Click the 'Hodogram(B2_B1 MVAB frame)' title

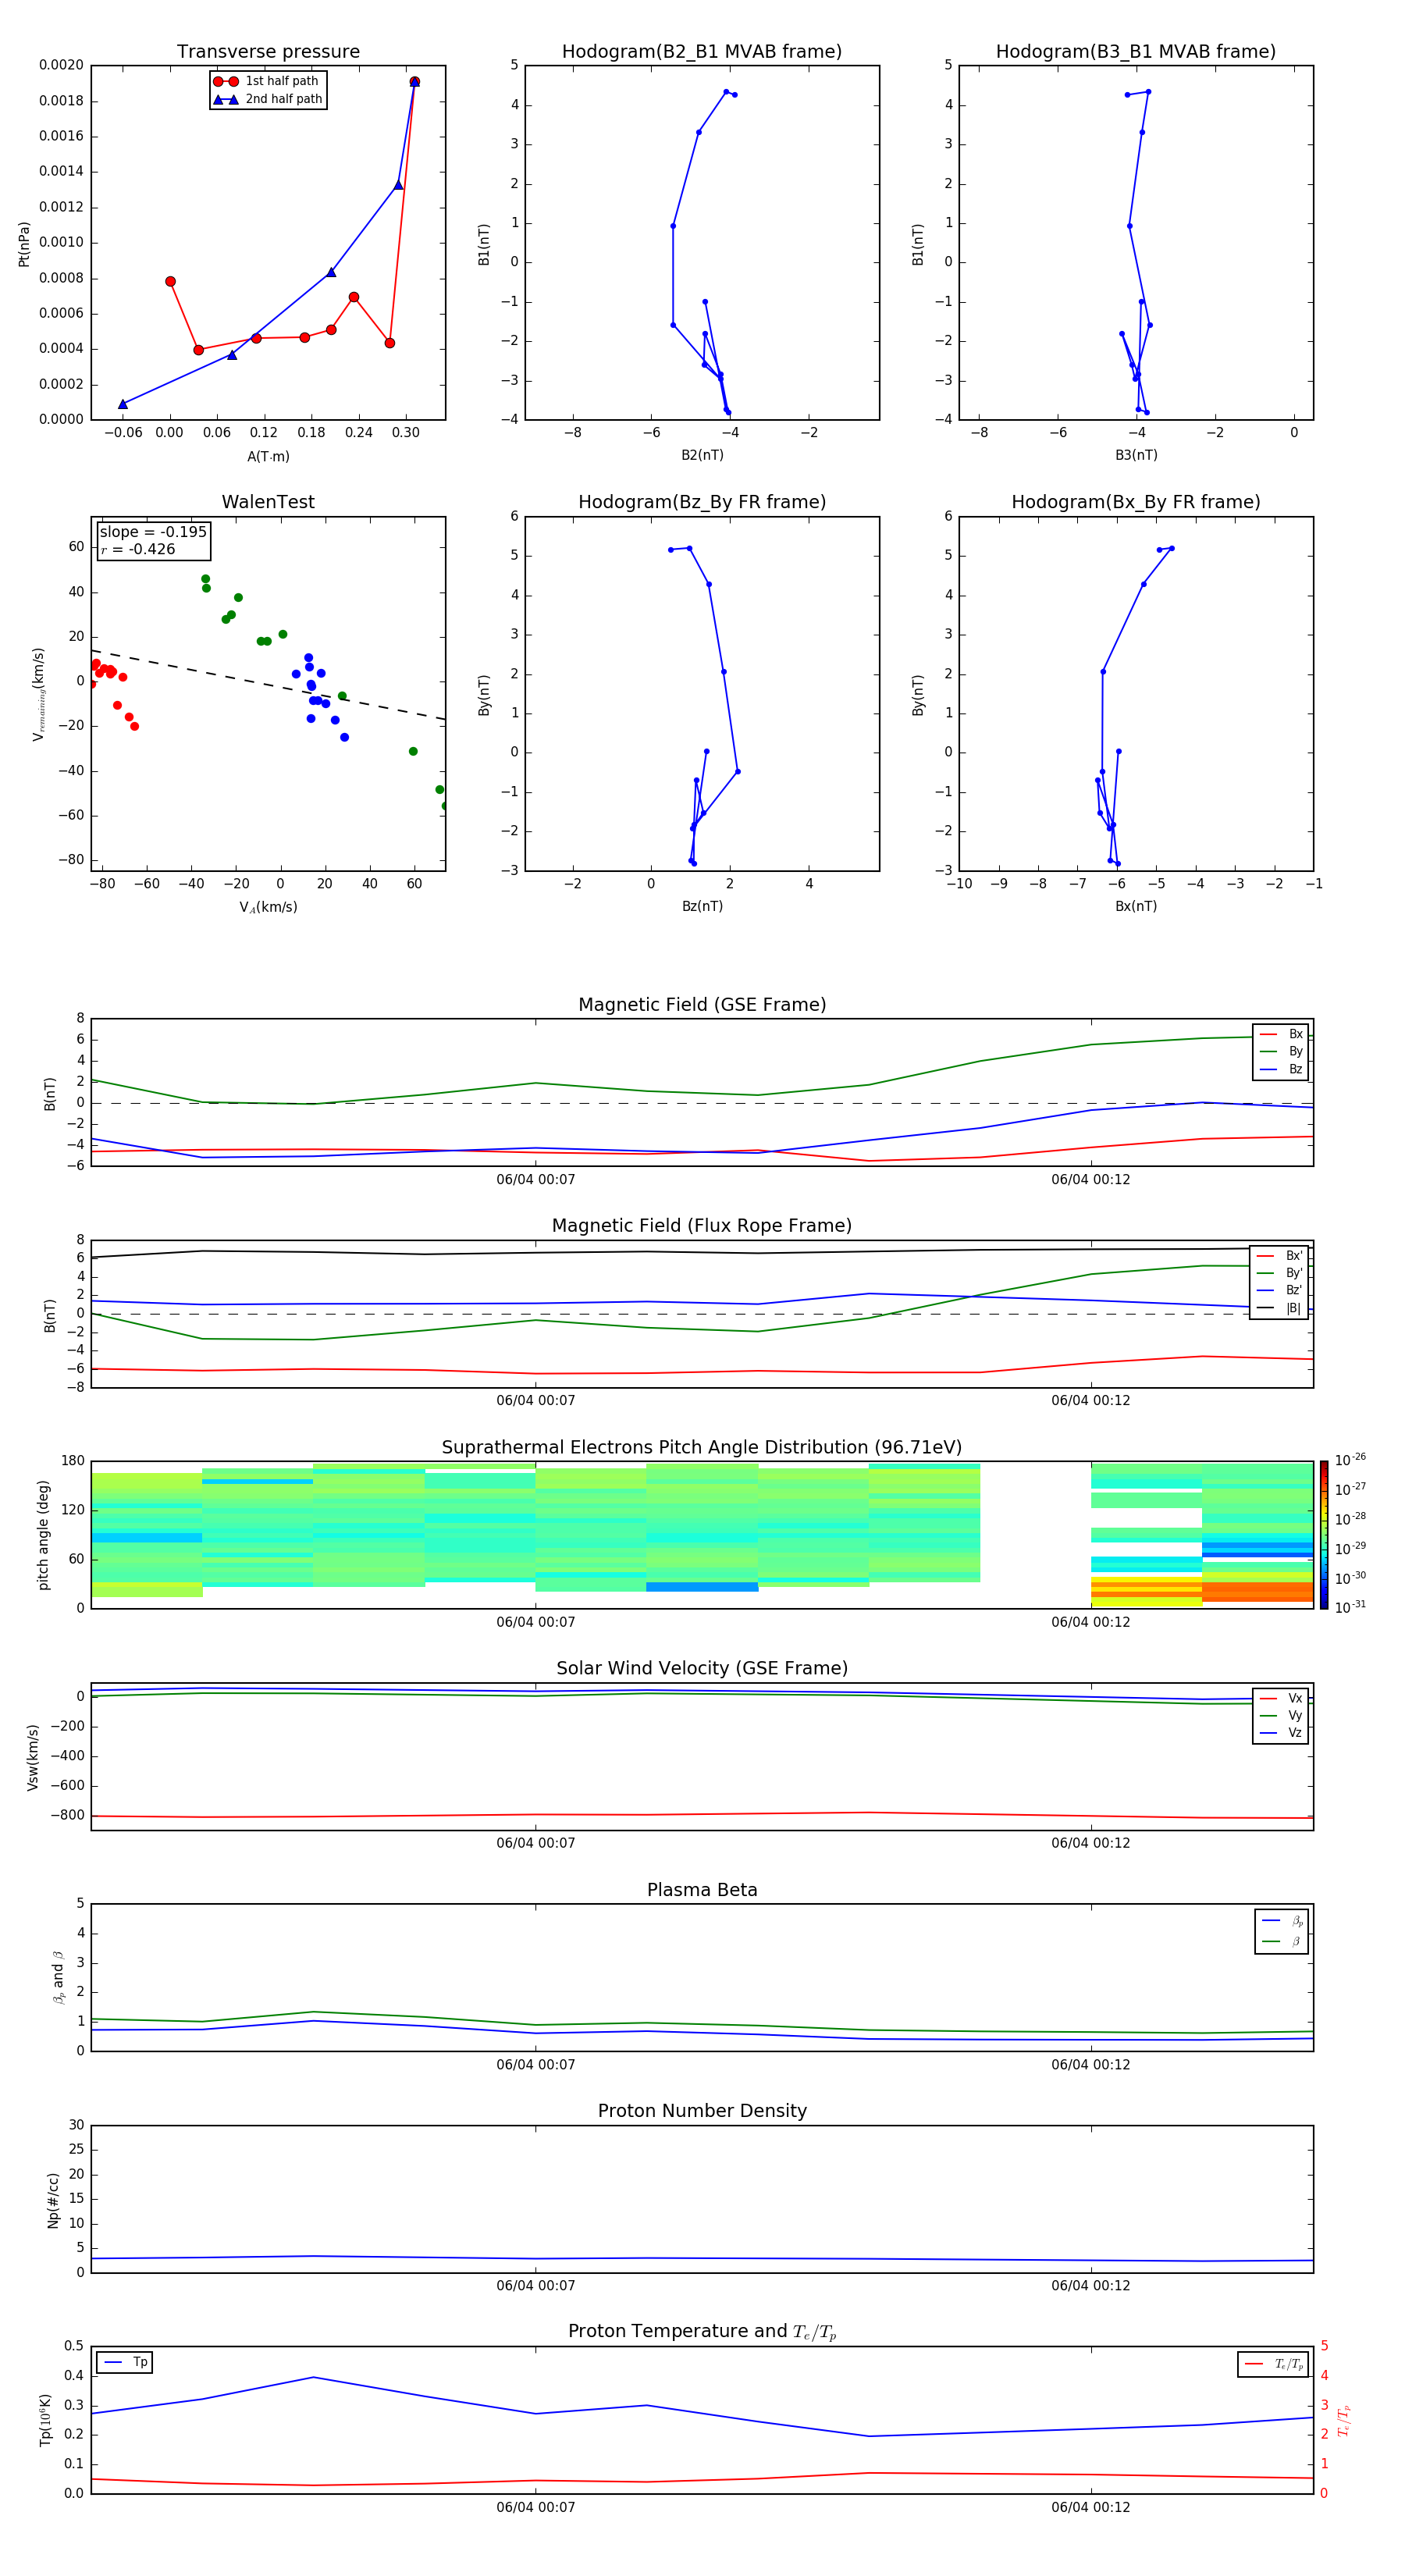(702, 52)
